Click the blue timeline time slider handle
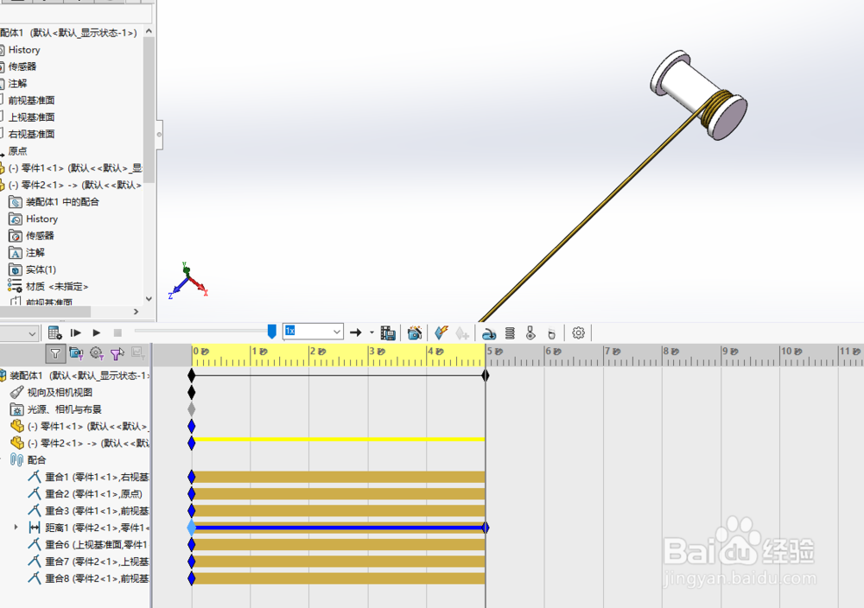The image size is (864, 608). (x=272, y=331)
